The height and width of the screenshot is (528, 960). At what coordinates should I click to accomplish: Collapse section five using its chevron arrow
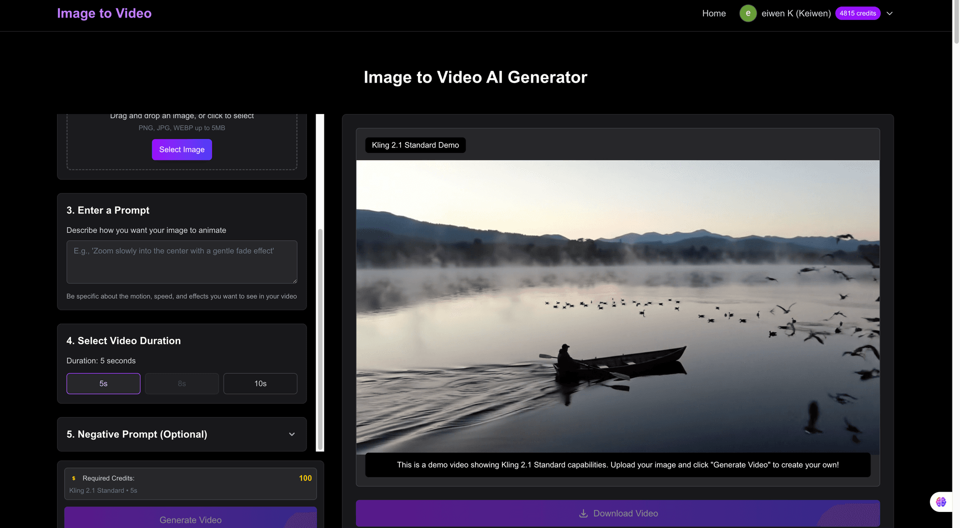point(292,434)
